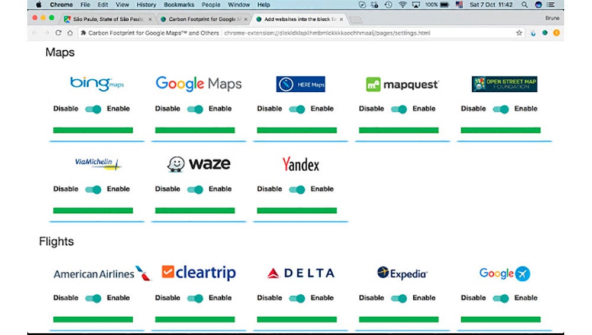592x335 pixels.
Task: Toggle the Google Maps enable switch
Action: (195, 109)
